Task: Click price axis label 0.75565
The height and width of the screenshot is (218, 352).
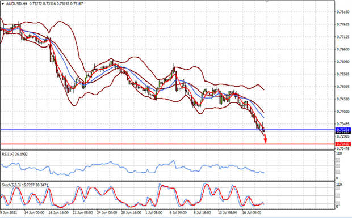Action: pos(343,74)
